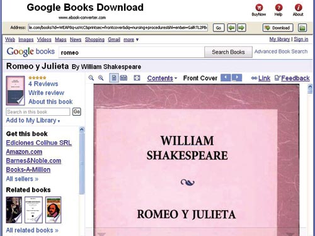The width and height of the screenshot is (315, 236).
Task: Zoom in with the plus magnifier icon
Action: click(x=101, y=78)
